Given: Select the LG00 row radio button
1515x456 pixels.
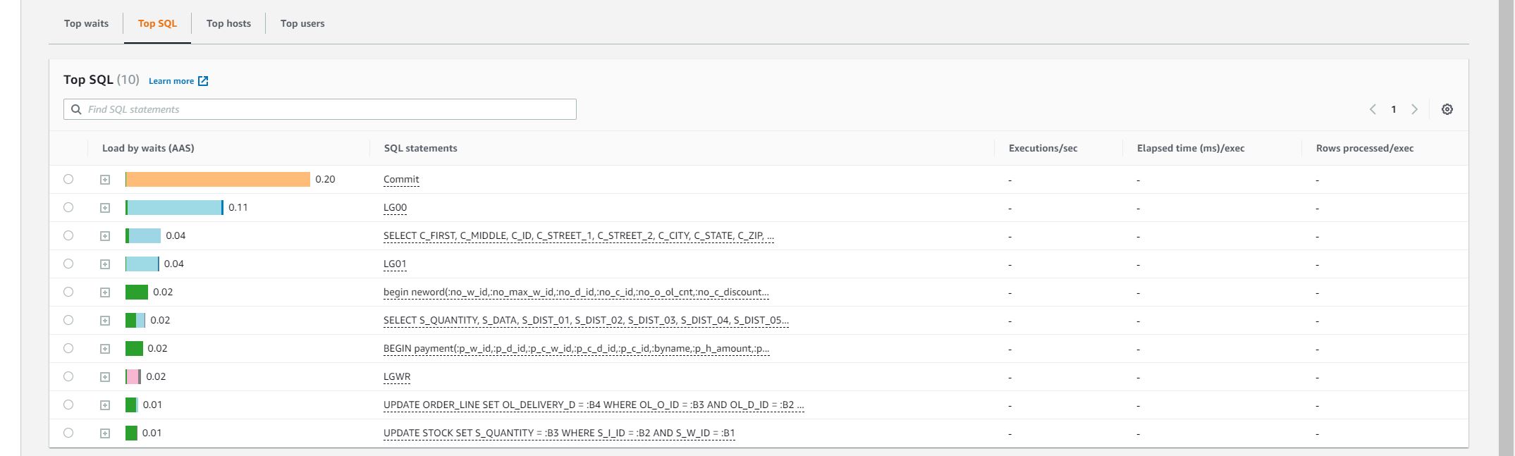Looking at the screenshot, I should click(x=68, y=207).
